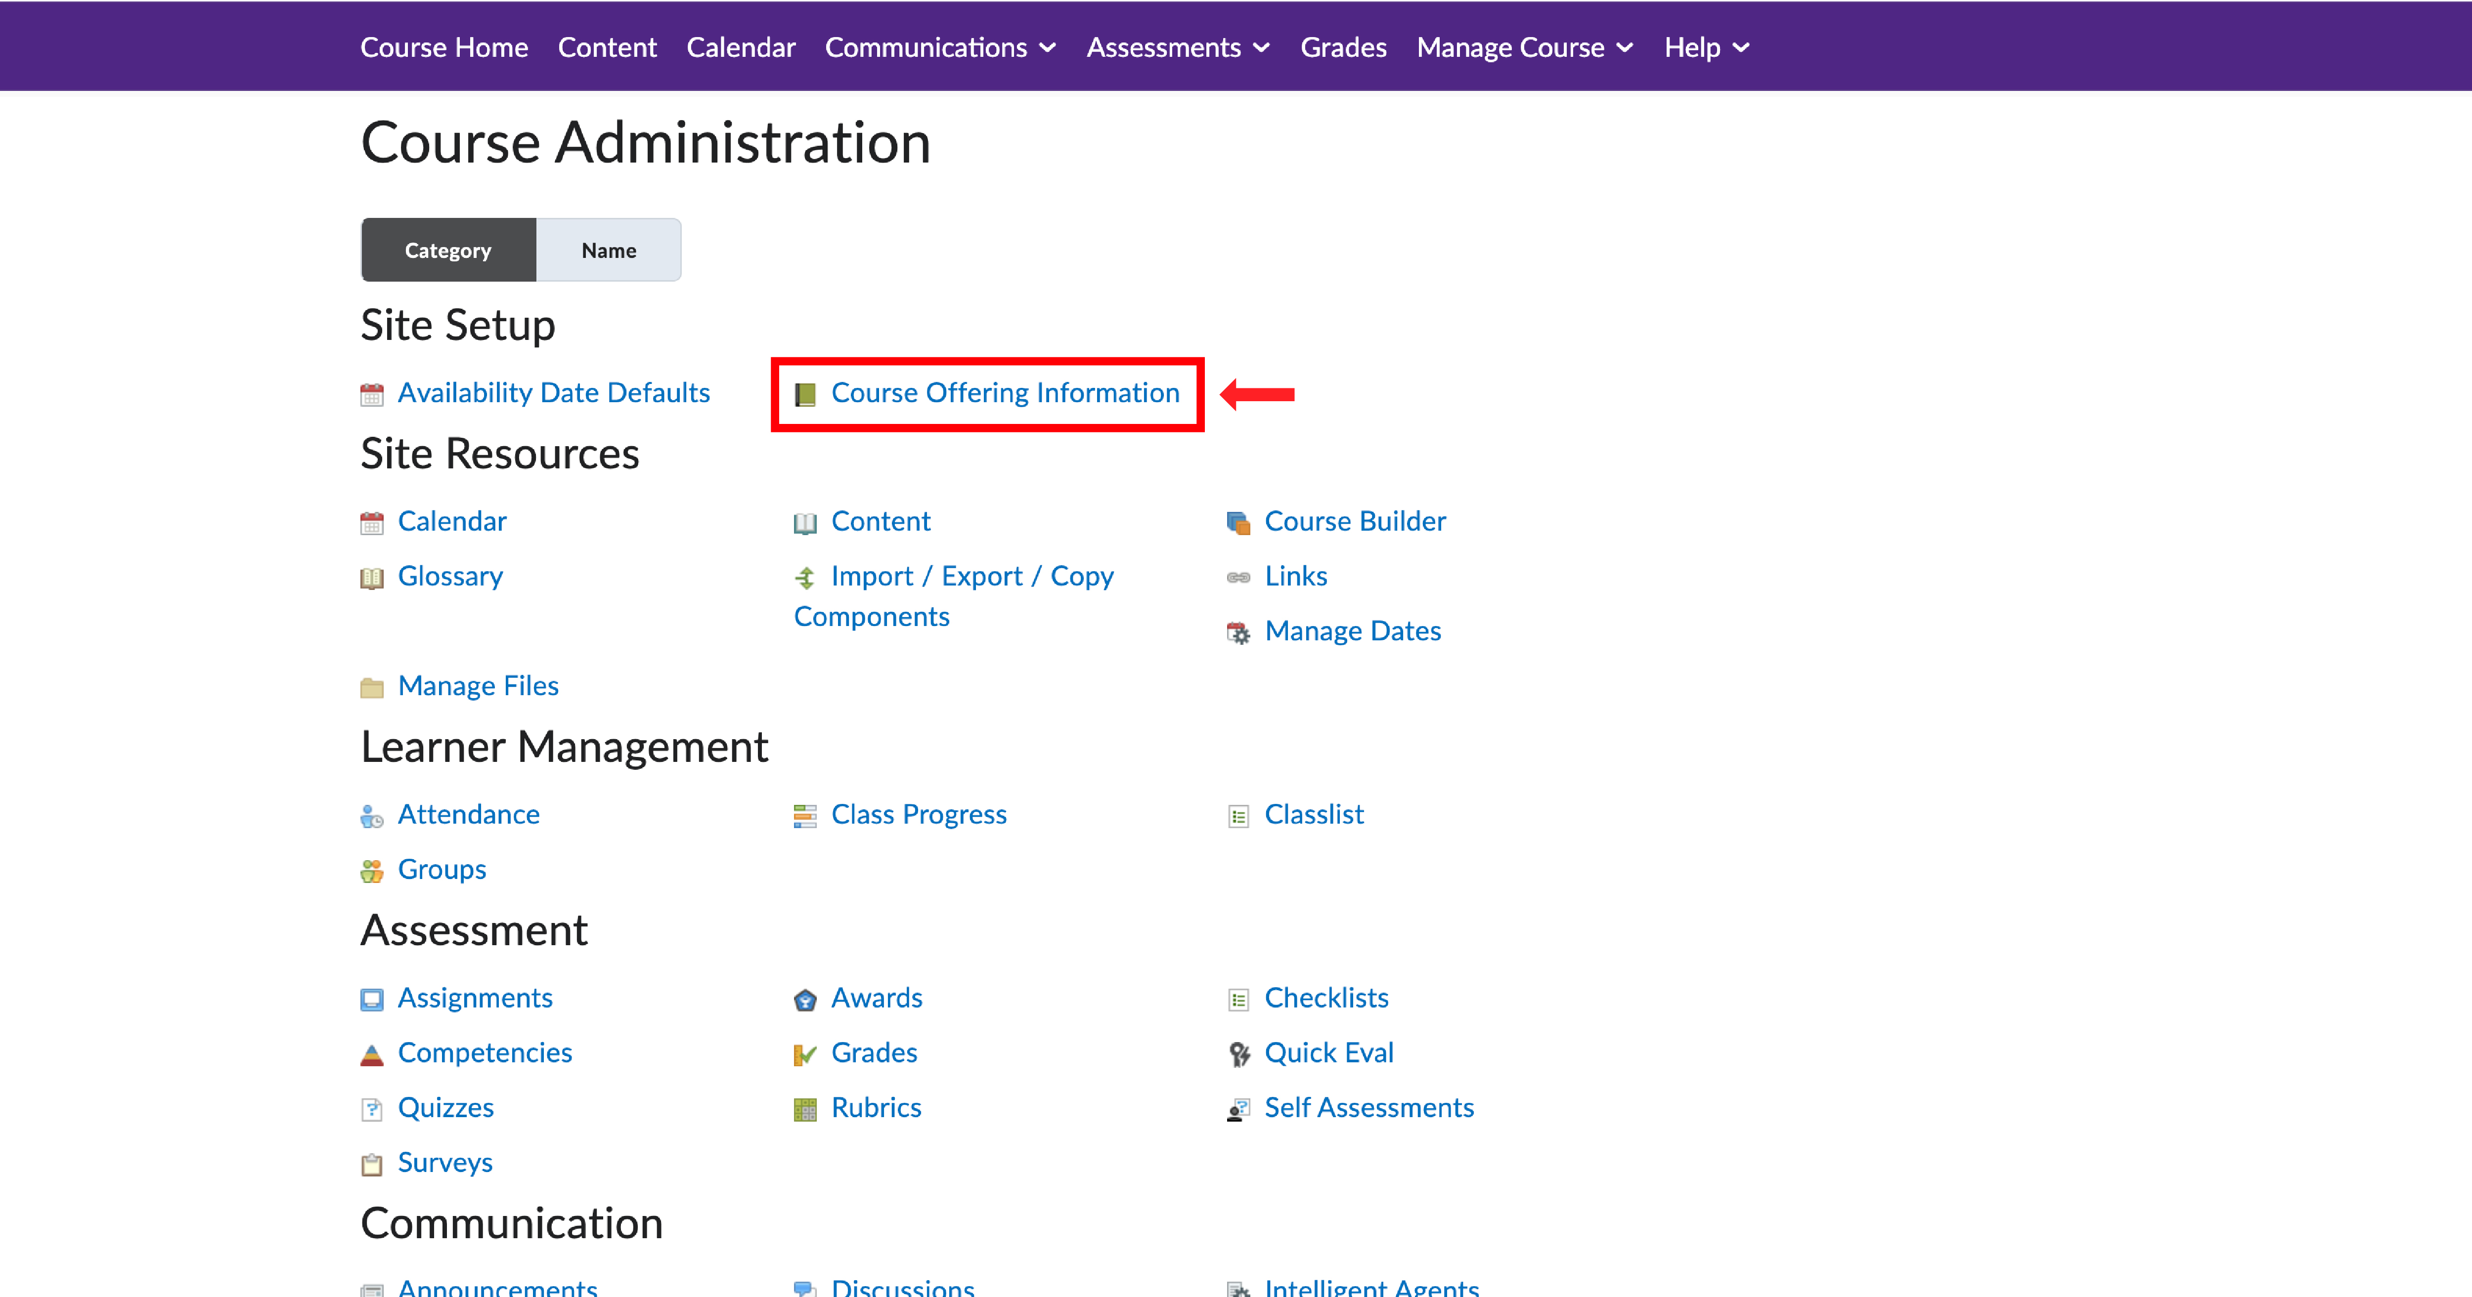Click the calendar icon beside Availability Date Defaults
The height and width of the screenshot is (1297, 2472).
pyautogui.click(x=372, y=393)
